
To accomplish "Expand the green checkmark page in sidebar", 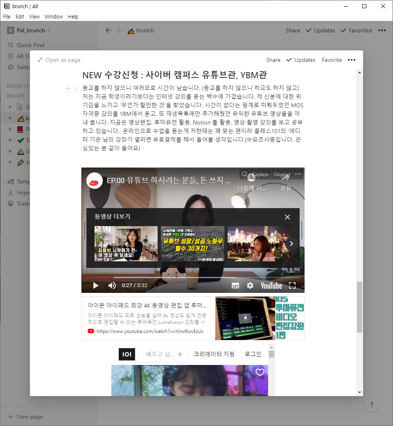I will coord(10,140).
